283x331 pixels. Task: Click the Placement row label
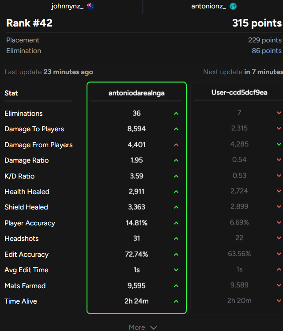23,40
